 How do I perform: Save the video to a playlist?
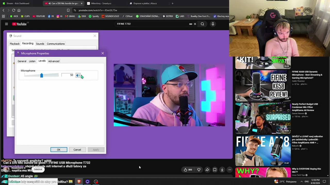[215, 170]
